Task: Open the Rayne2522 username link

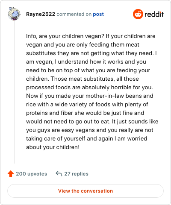Action: pyautogui.click(x=41, y=14)
